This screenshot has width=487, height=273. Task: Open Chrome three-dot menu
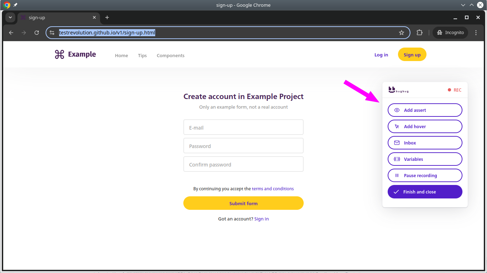(x=476, y=33)
